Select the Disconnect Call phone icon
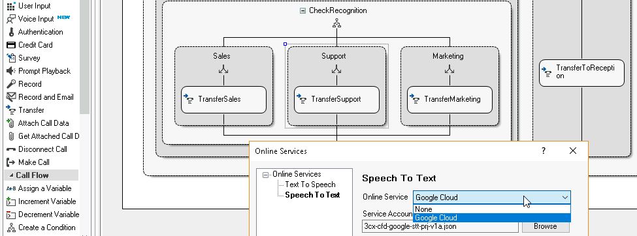 pos(11,149)
